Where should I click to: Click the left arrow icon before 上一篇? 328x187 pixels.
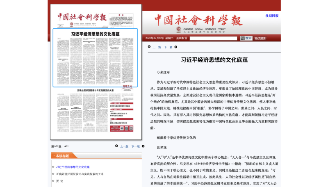[x=149, y=47]
